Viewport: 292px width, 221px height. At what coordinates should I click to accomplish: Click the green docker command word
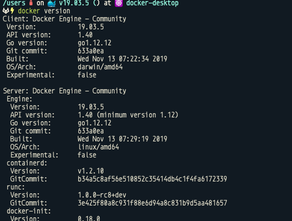pos(29,11)
